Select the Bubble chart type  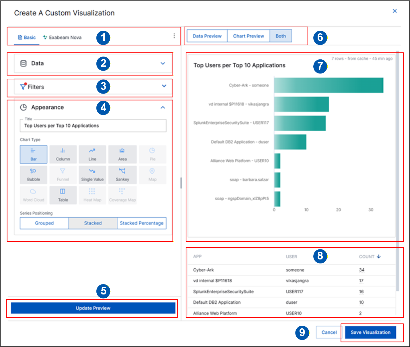pos(34,175)
